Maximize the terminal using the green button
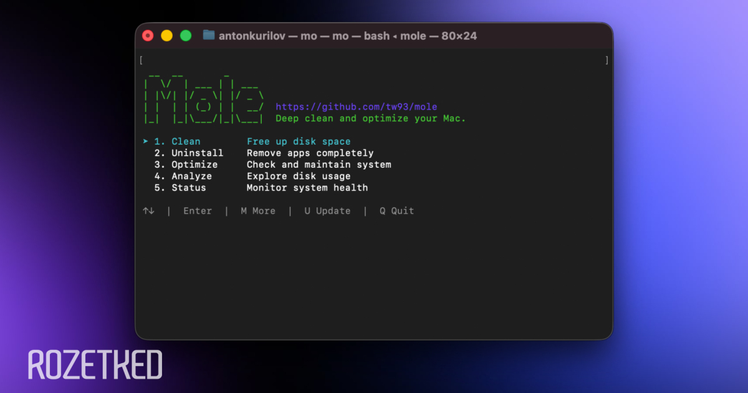The width and height of the screenshot is (748, 393). 186,36
